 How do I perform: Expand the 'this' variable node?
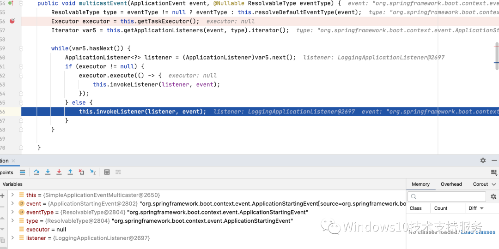pyautogui.click(x=12, y=195)
